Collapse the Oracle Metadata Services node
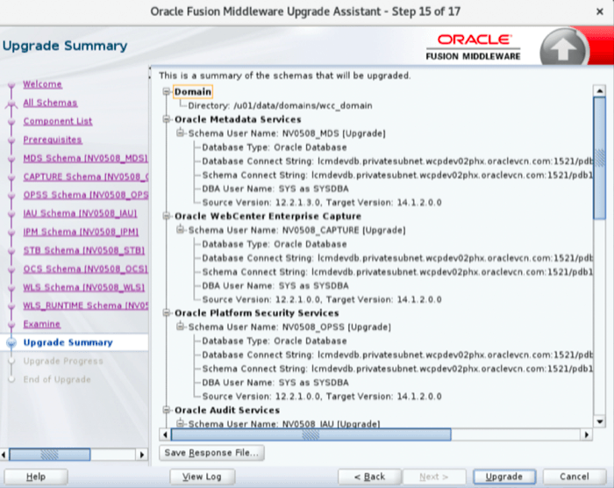The height and width of the screenshot is (488, 614). (167, 119)
